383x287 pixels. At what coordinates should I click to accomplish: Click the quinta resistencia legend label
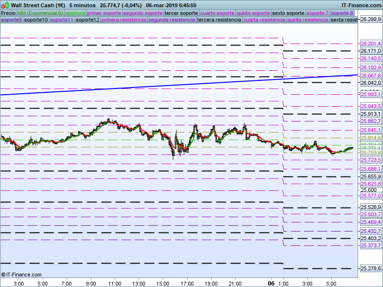click(x=307, y=20)
